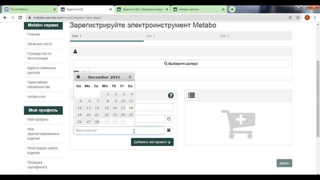
Task: Click the share icon in the address bar
Action: pos(290,18)
